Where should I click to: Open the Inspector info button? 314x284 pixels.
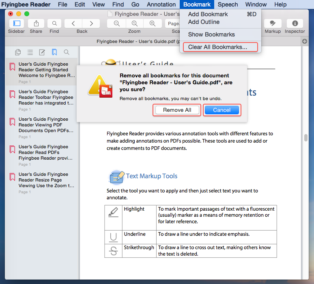coord(295,23)
